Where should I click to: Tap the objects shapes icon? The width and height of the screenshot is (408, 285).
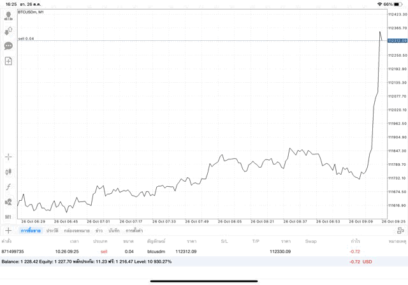8,202
